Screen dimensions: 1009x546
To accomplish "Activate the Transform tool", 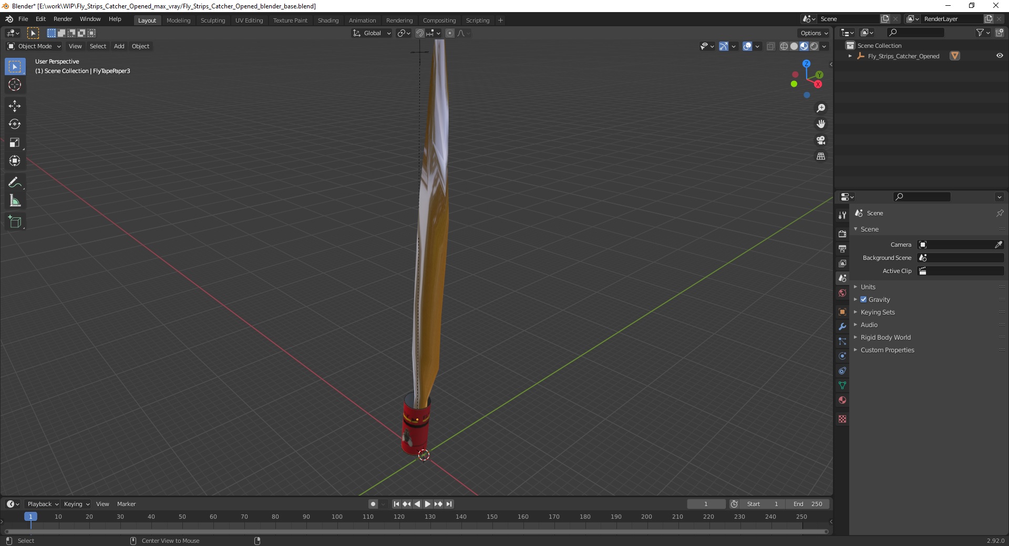I will tap(15, 161).
